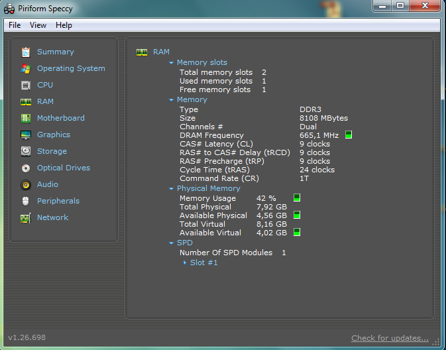Screen dimensions: 446x350
Task: Select the CPU chip icon
Action: (26, 85)
